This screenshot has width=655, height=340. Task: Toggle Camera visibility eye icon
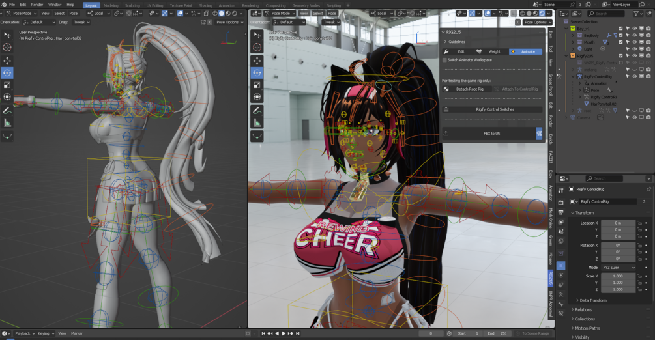(x=635, y=117)
